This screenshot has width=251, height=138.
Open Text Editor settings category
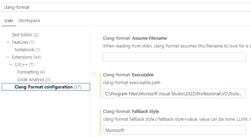pyautogui.click(x=25, y=35)
